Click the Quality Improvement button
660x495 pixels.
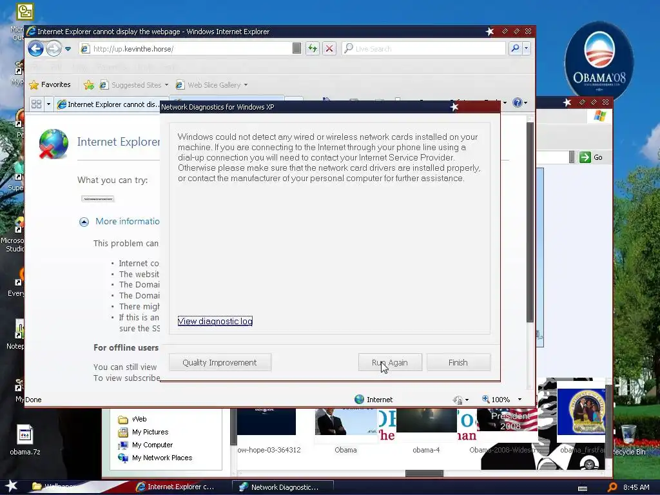[220, 362]
